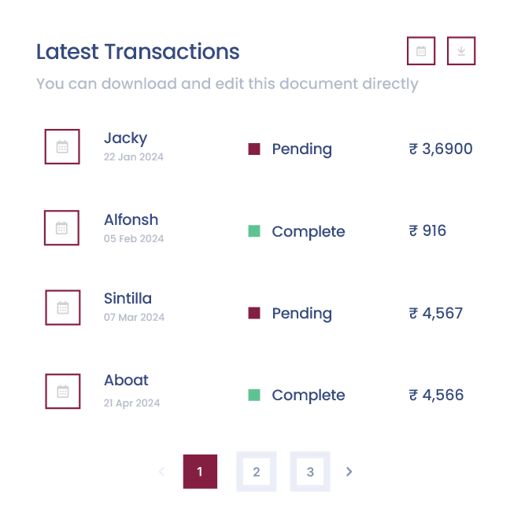
Task: Click the calendar icon beside Sintilla
Action: [x=62, y=307]
